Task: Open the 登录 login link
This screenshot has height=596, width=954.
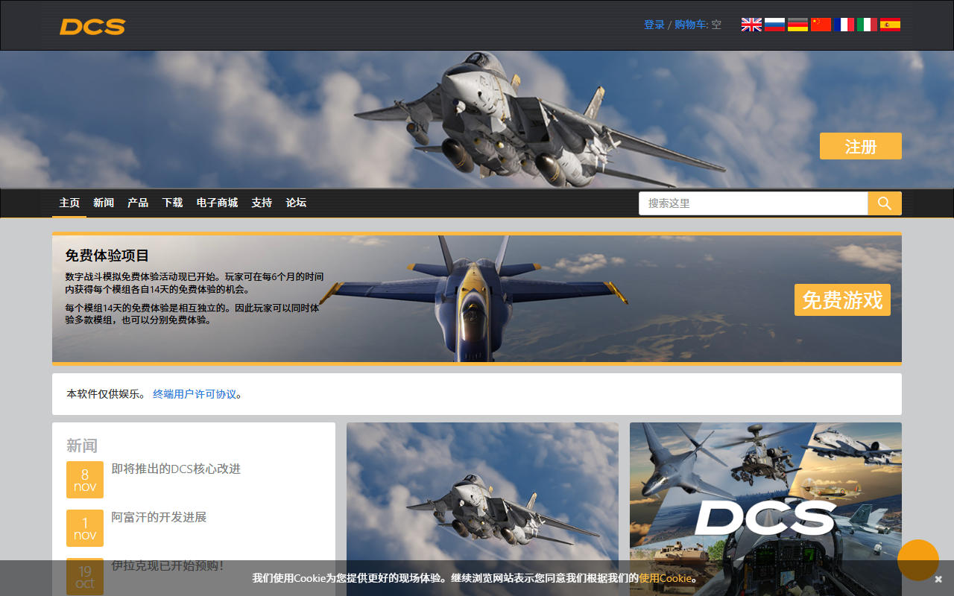Action: (x=654, y=25)
